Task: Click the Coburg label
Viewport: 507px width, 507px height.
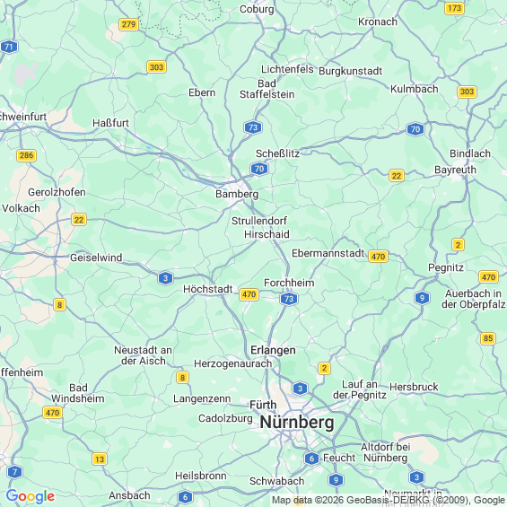Action: point(257,9)
